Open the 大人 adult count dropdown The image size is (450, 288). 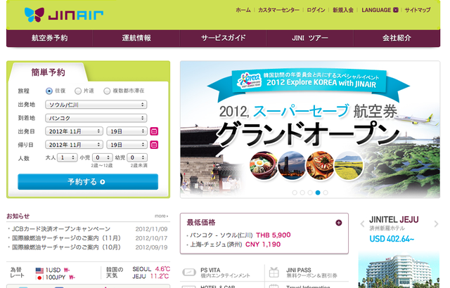point(67,157)
